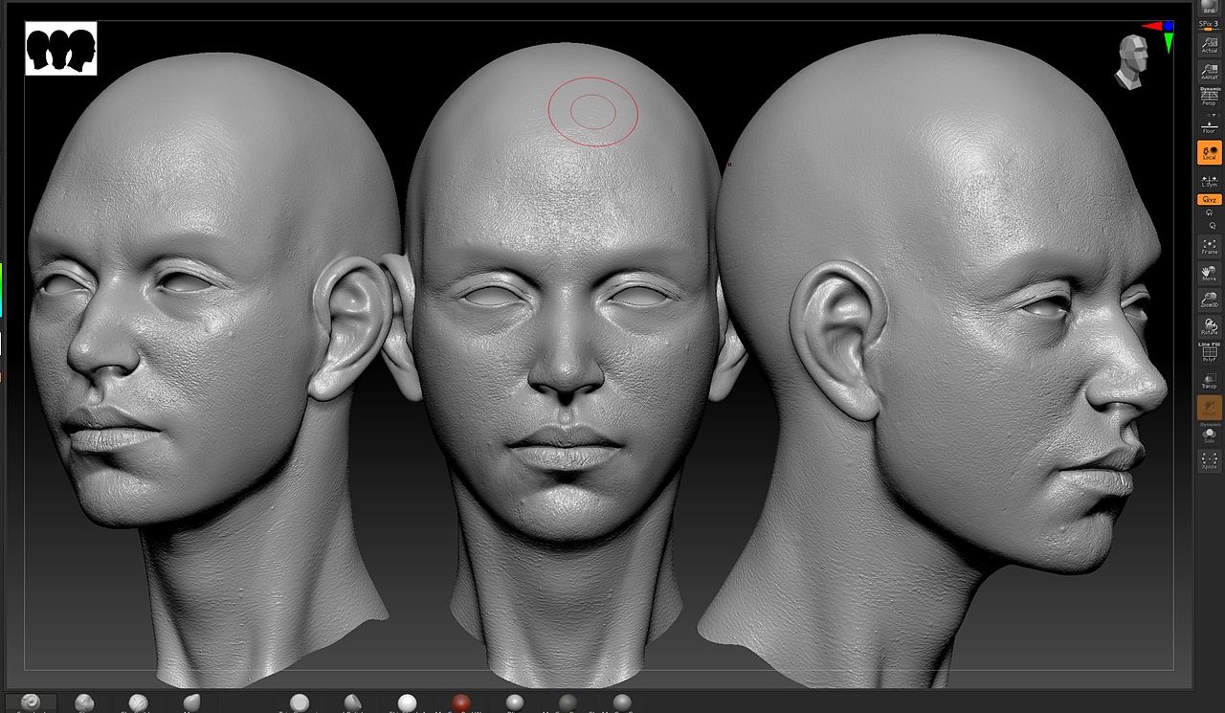Select the Rotate view tool
1225x713 pixels.
coord(1210,326)
